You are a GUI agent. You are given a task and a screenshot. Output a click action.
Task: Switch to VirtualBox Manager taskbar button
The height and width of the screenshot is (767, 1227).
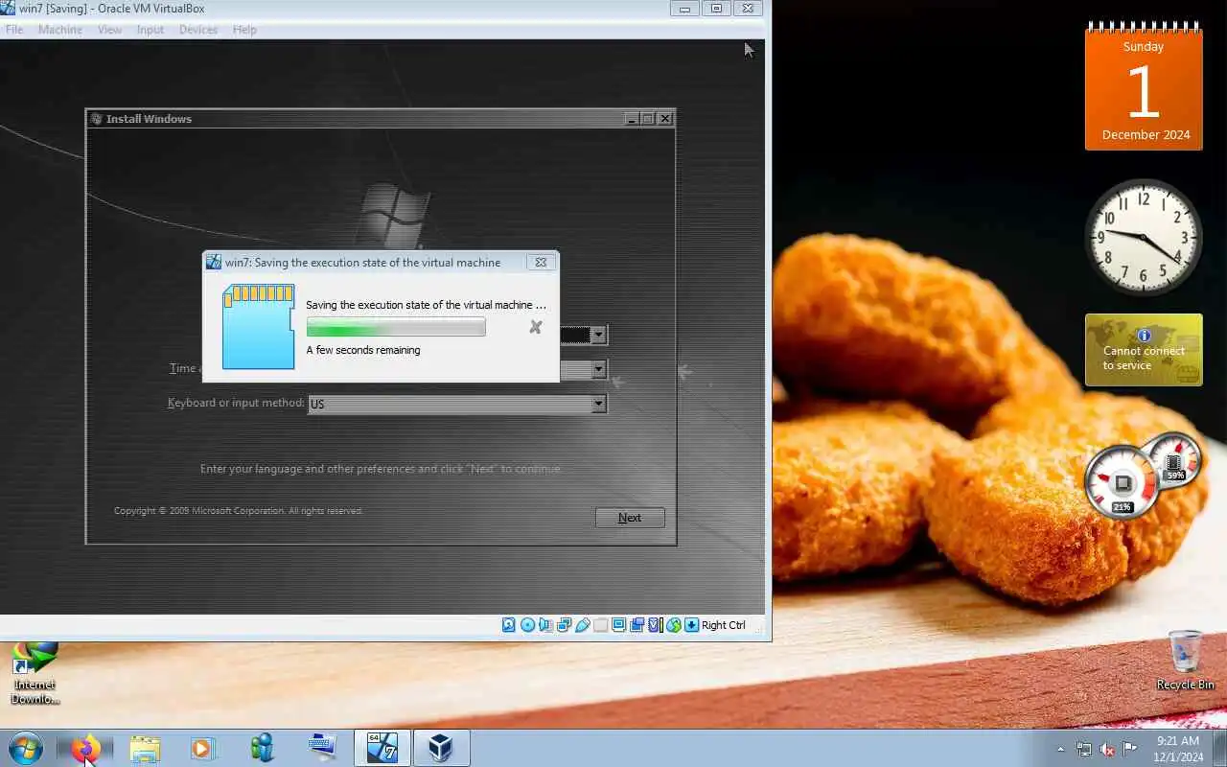pyautogui.click(x=441, y=748)
